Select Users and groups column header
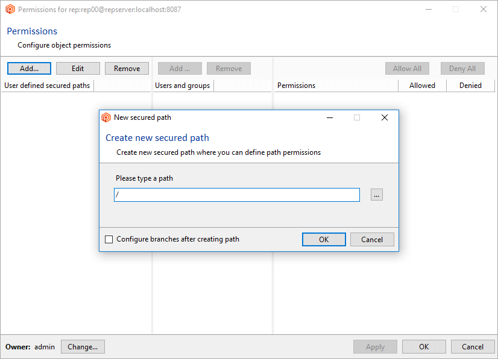 183,86
